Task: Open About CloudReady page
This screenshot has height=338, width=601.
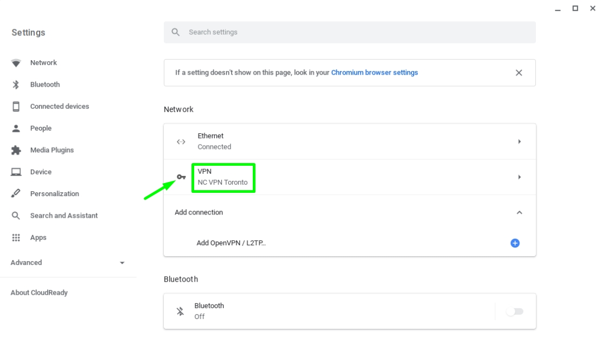Action: point(39,293)
